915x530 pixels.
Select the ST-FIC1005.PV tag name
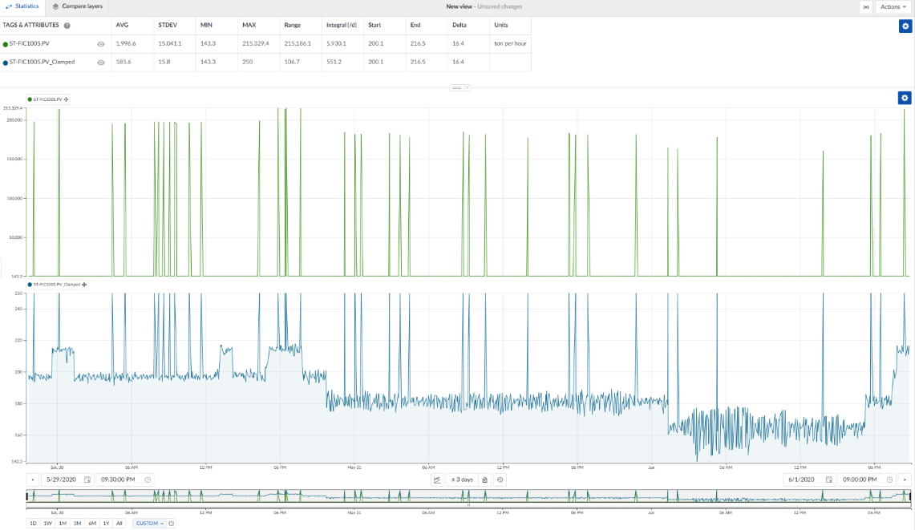[29, 44]
